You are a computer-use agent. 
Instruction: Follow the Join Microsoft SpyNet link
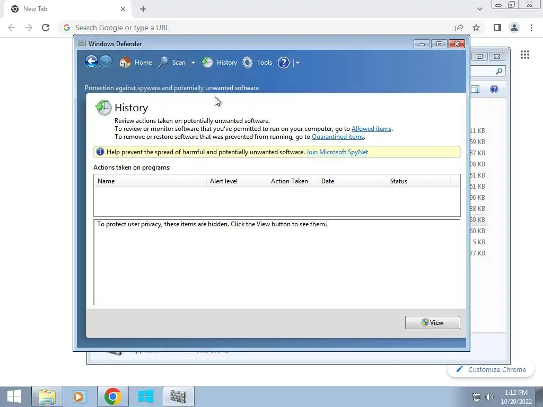tap(337, 152)
